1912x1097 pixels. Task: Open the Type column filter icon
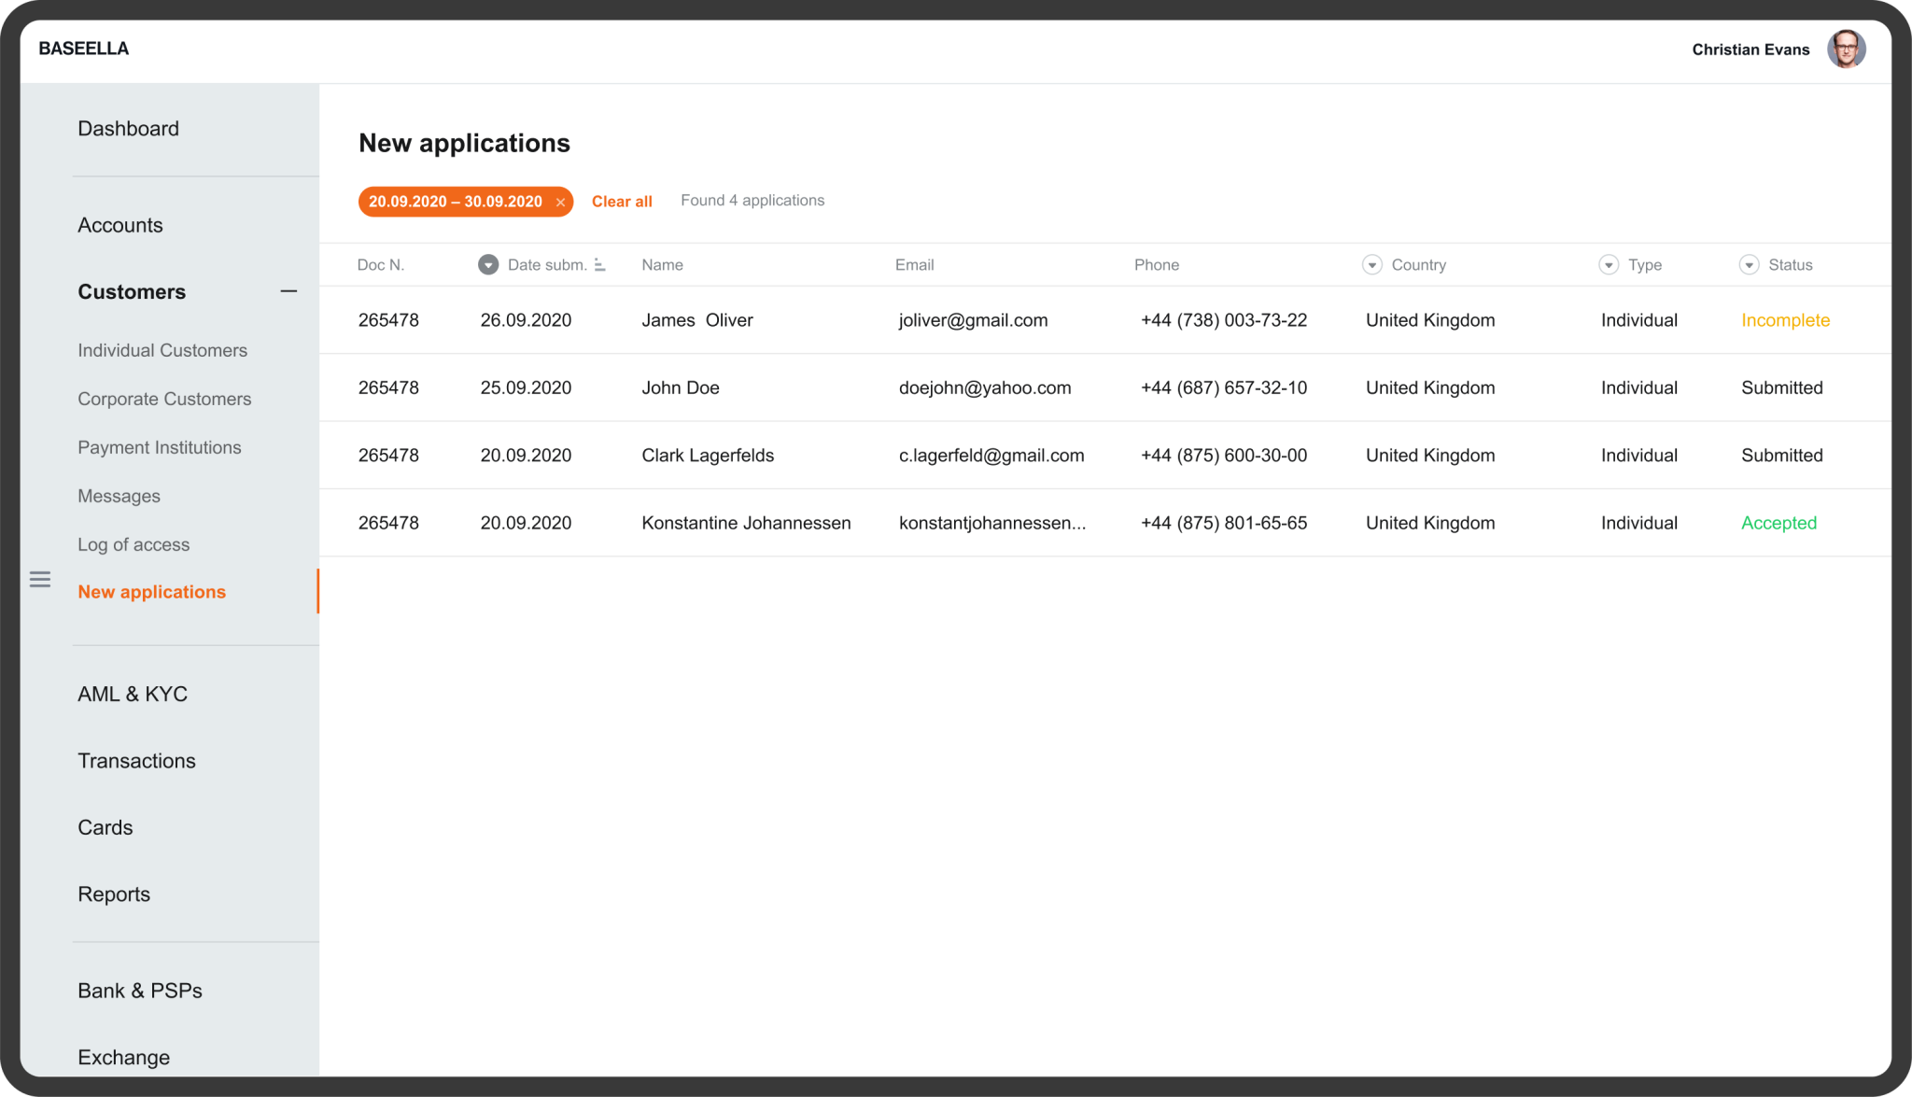[x=1608, y=264]
